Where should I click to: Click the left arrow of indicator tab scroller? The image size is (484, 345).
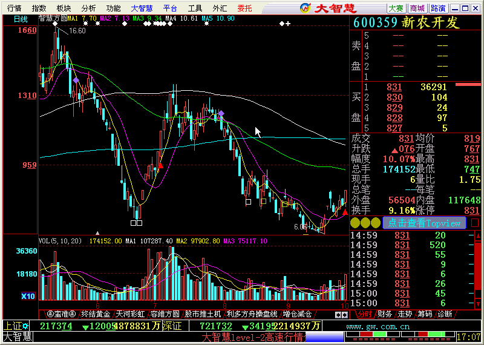point(338,315)
